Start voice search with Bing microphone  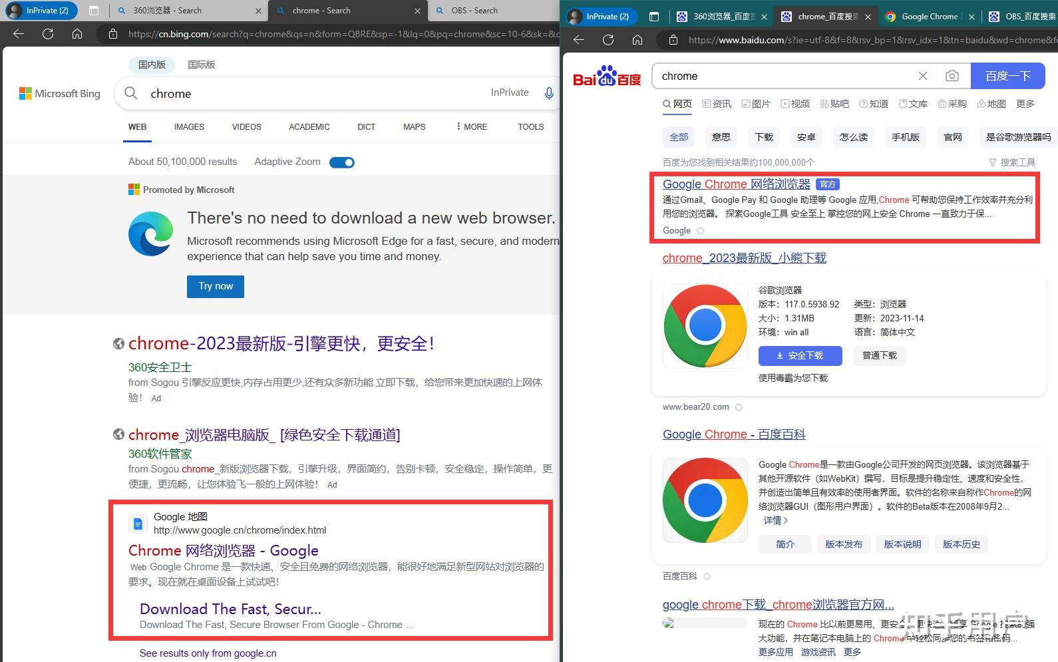pos(549,93)
